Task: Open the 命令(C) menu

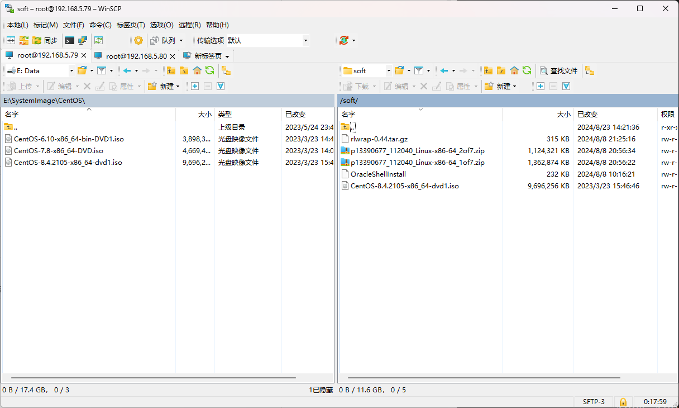Action: coord(101,25)
